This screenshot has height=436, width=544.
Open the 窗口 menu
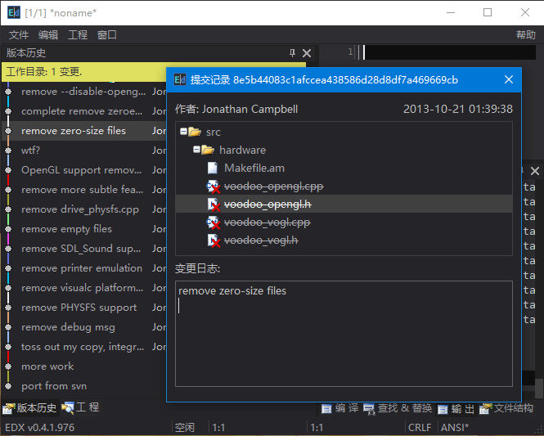coord(107,34)
